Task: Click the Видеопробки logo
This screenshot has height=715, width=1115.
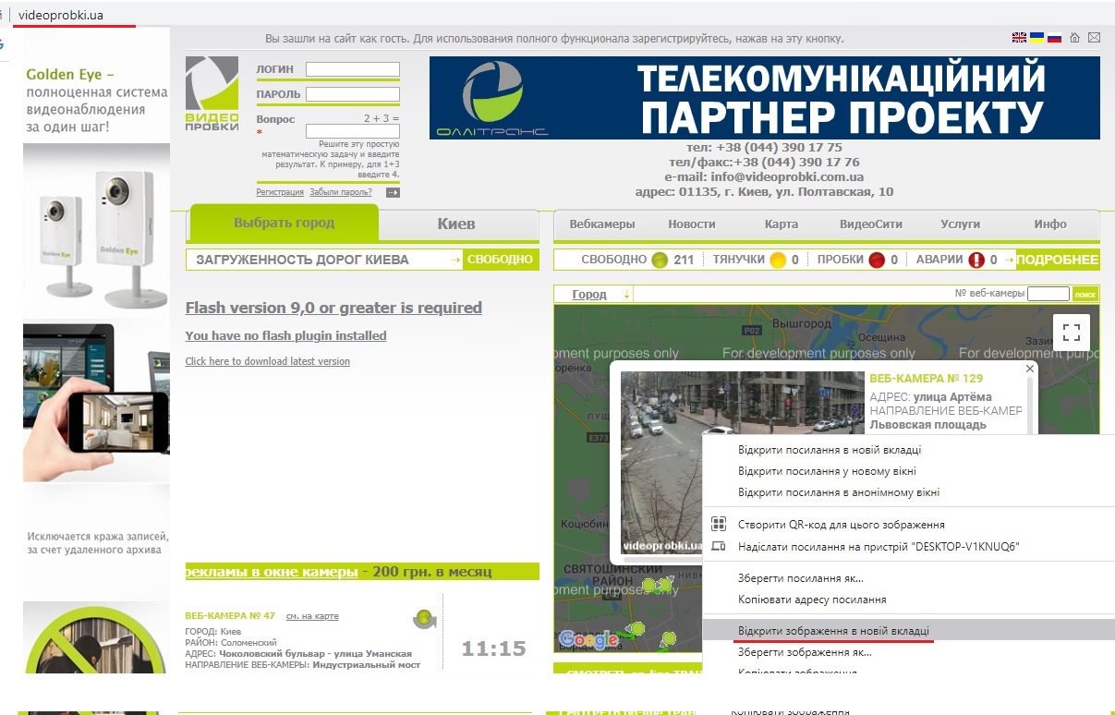Action: [212, 94]
